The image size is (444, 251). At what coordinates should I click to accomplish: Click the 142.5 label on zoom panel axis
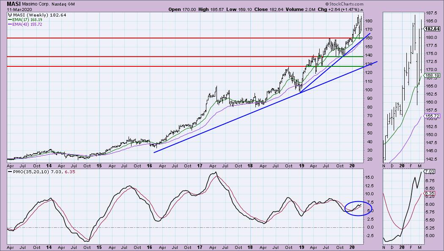[431, 159]
